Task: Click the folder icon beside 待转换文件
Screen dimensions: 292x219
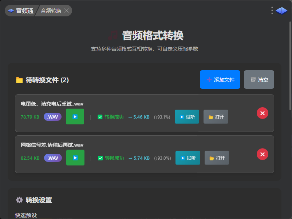Action: [19, 80]
